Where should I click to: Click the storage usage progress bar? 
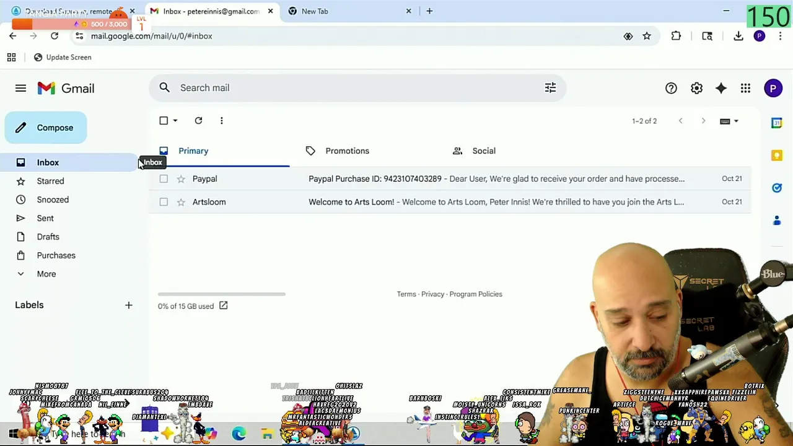(x=221, y=294)
